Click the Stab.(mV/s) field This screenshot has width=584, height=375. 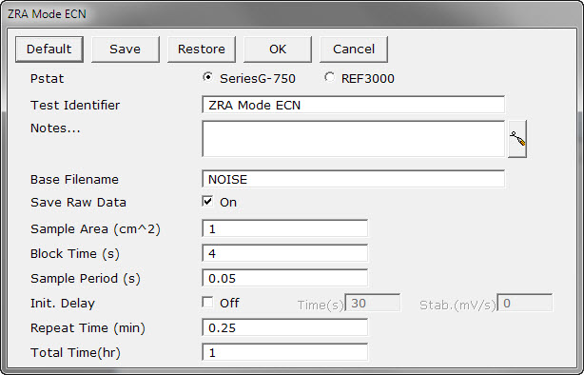(525, 303)
